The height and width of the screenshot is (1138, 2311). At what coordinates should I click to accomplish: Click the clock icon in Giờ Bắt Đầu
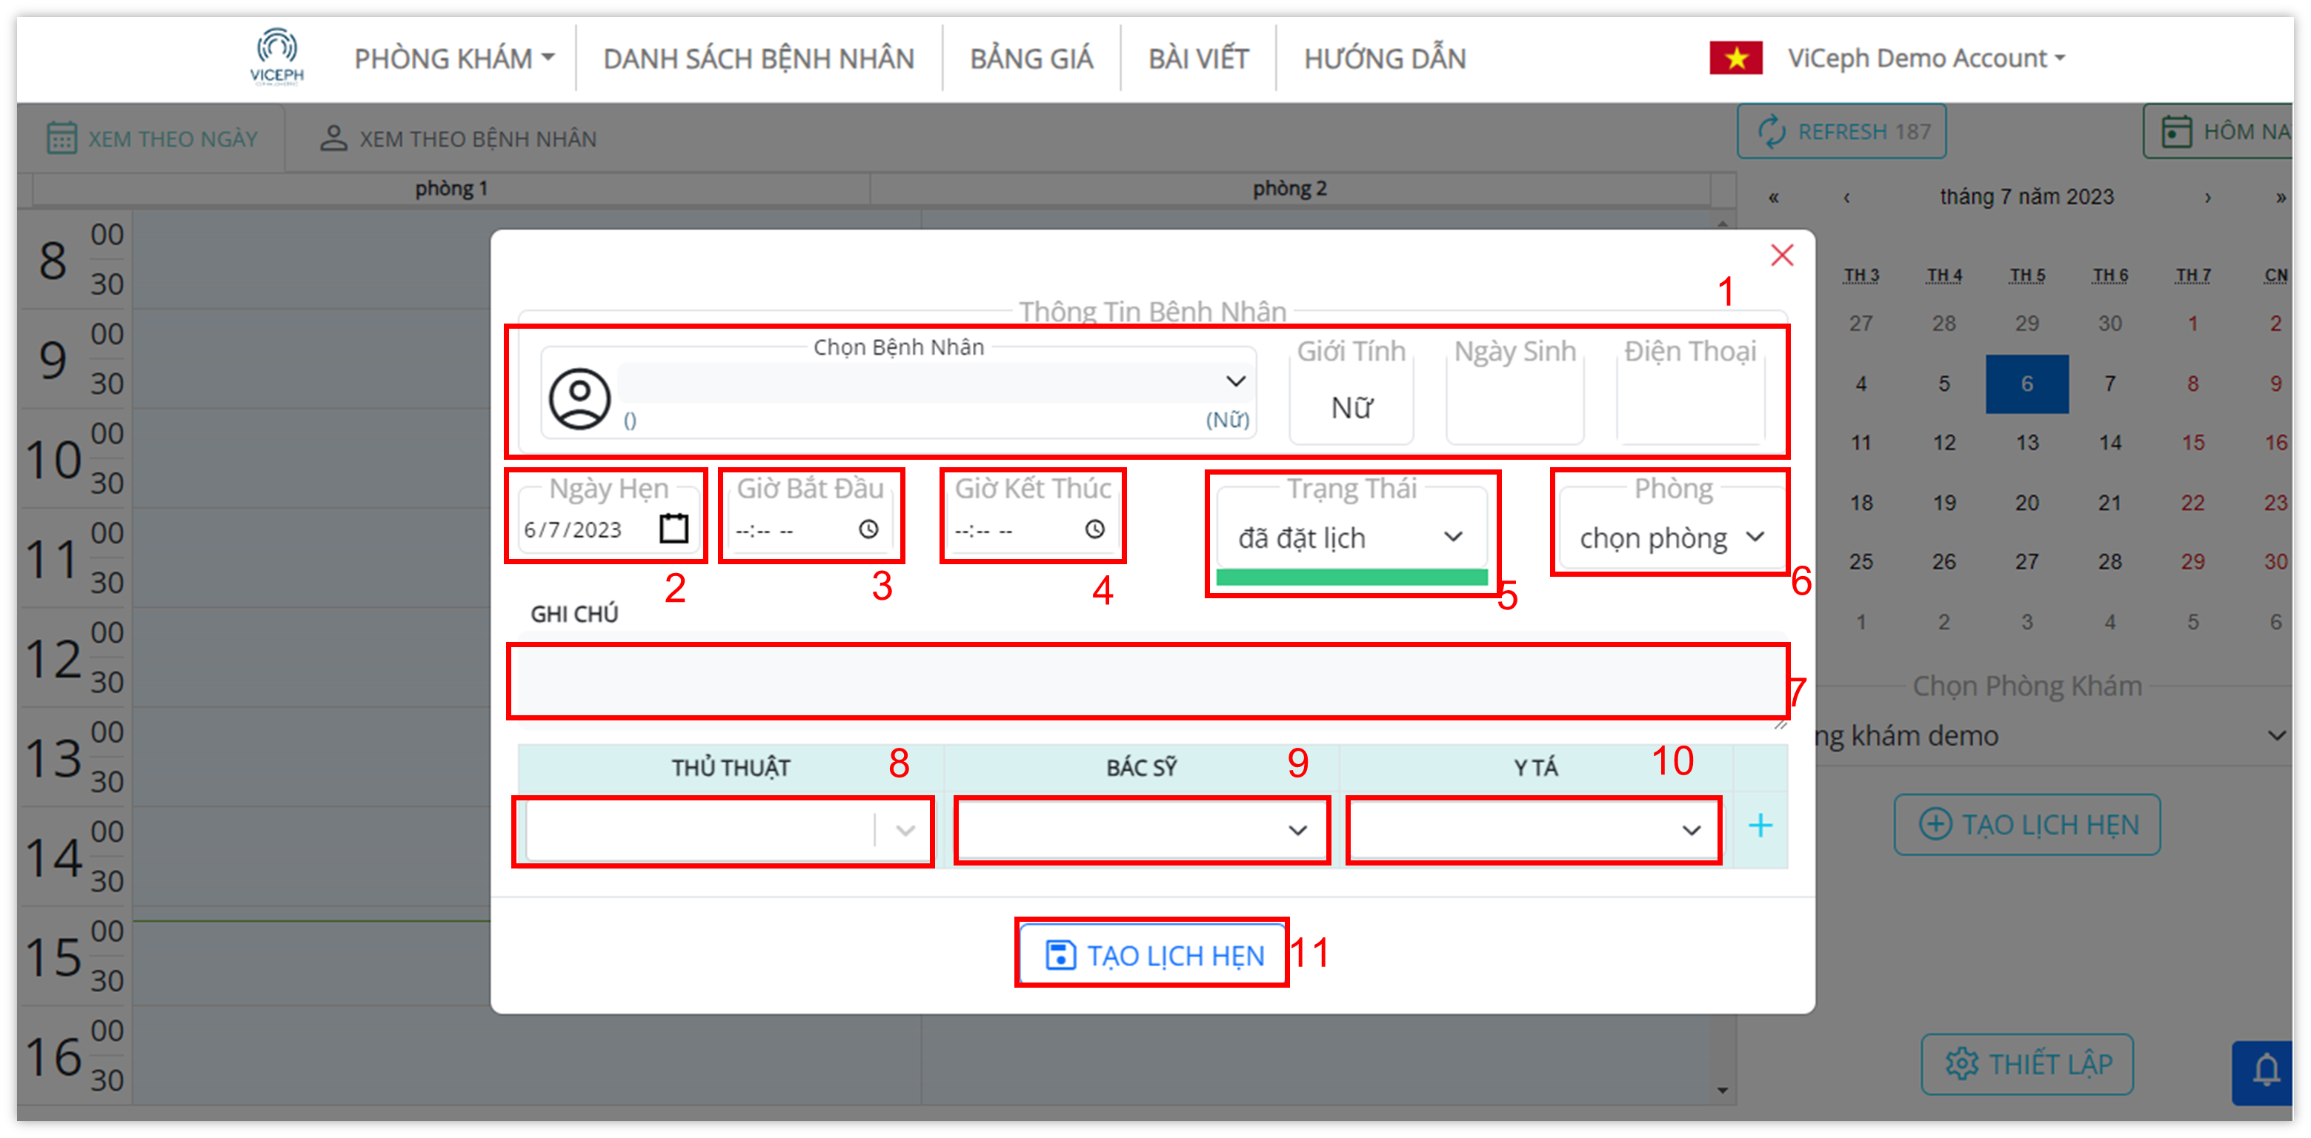click(868, 529)
